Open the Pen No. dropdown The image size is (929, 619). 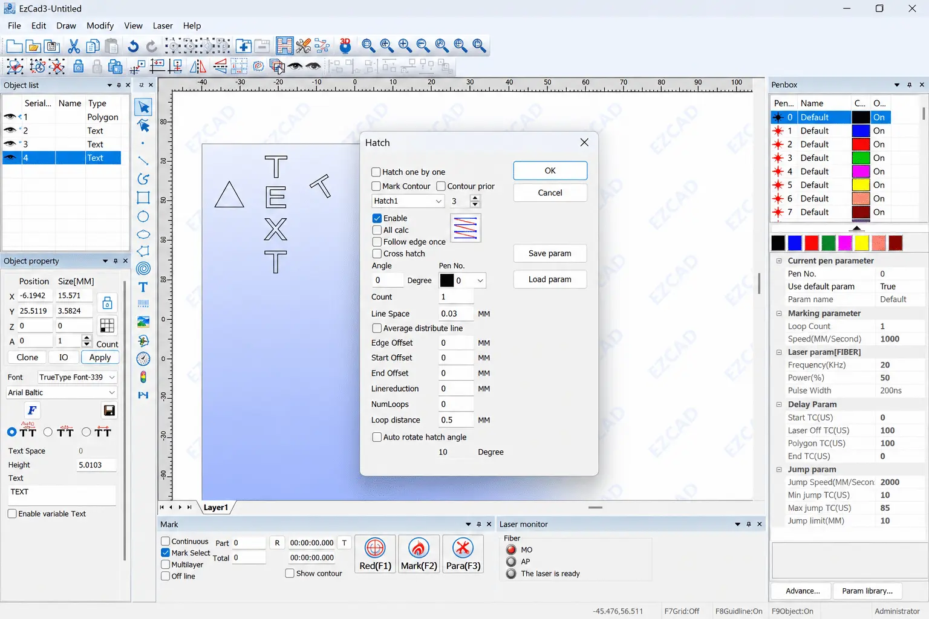463,280
